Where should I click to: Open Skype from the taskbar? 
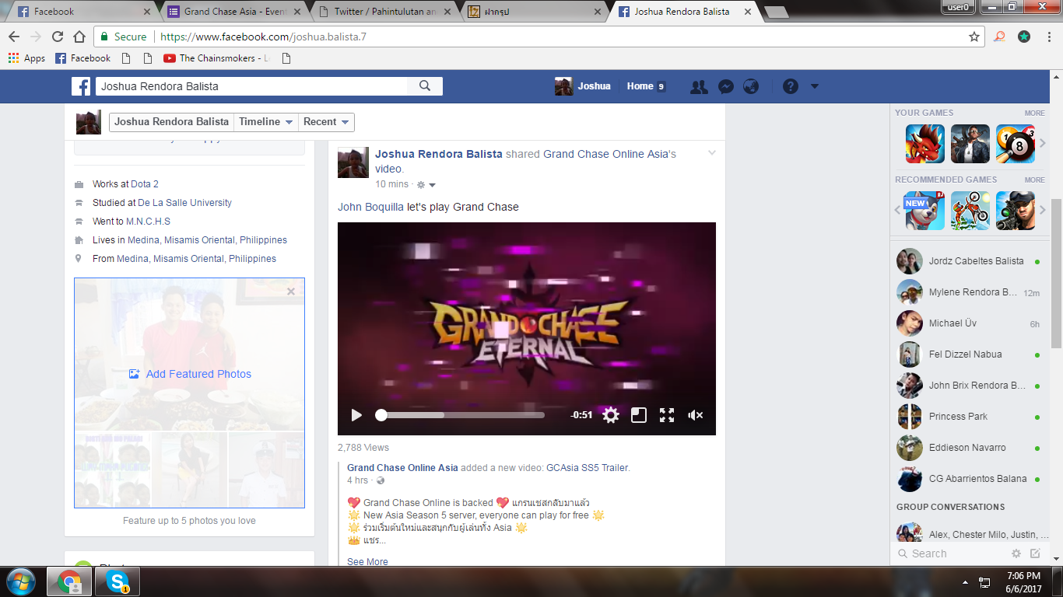118,581
